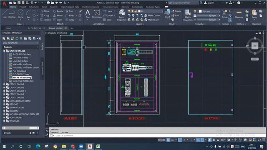
Task: Open the Panel ribbon tab
Action: pos(44,7)
